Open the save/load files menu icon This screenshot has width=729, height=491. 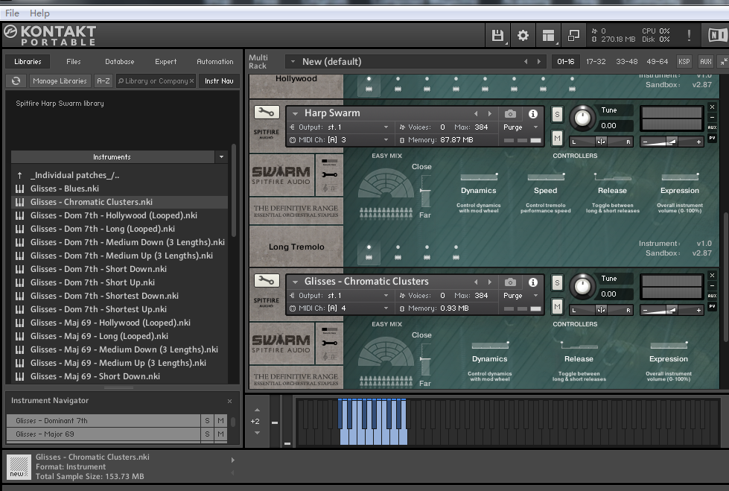[497, 35]
